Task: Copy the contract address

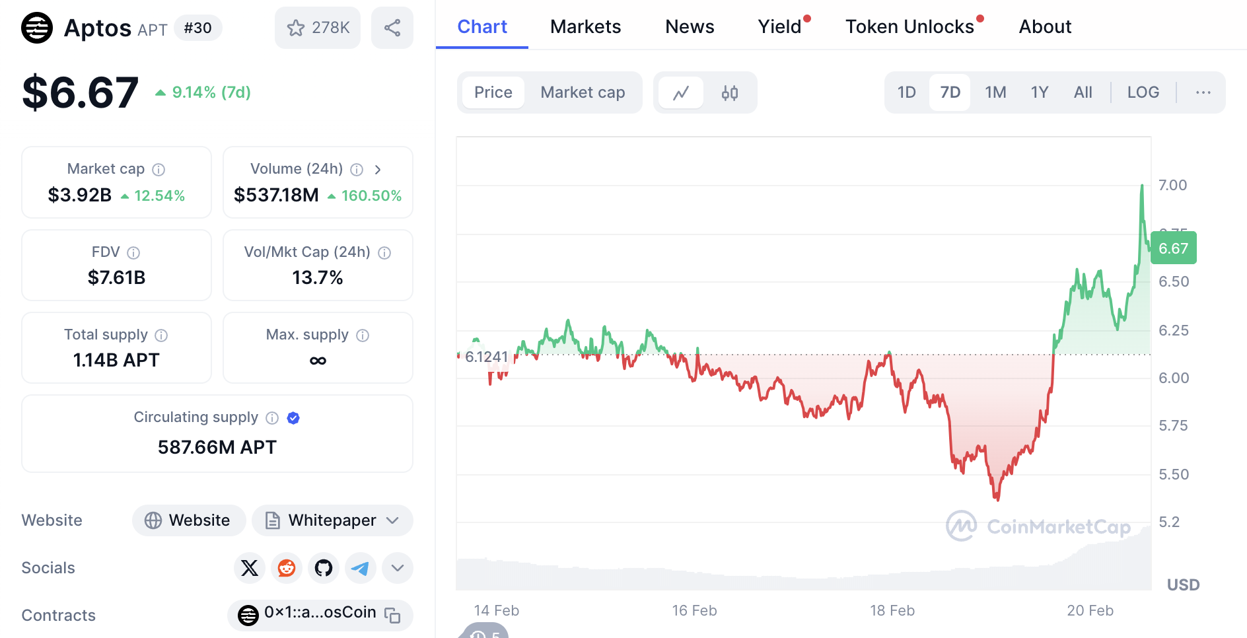Action: click(x=393, y=616)
